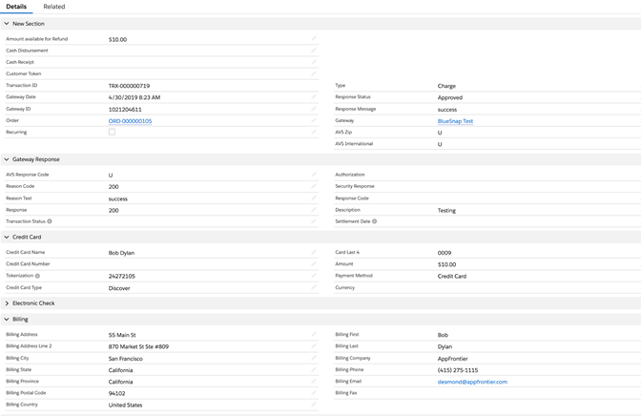Select the Details tab
641x416 pixels.
point(16,7)
